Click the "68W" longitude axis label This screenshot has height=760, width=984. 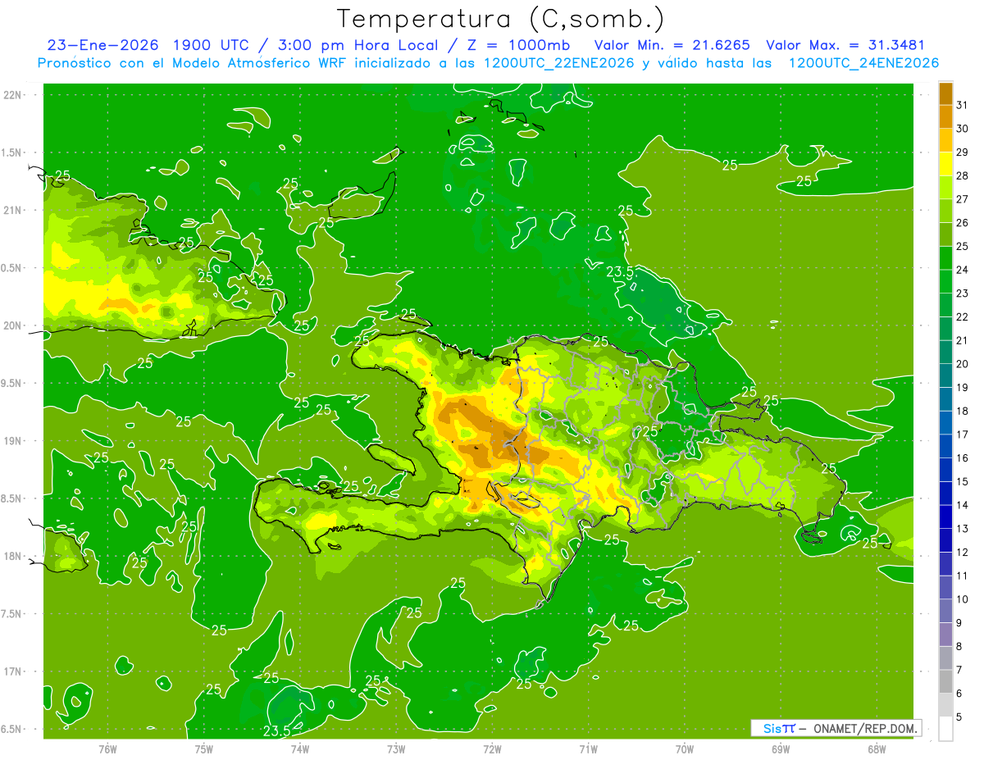click(x=876, y=749)
